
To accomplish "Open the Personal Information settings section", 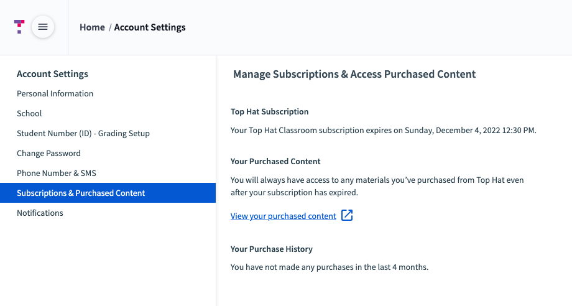I will point(55,93).
